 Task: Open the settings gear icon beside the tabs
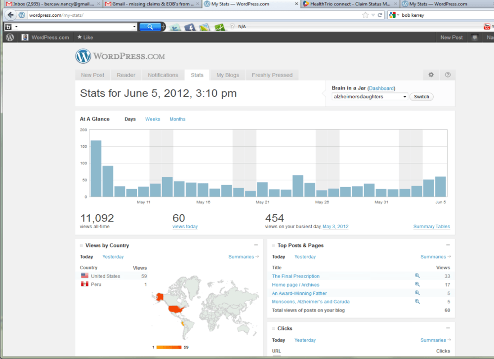pos(431,75)
